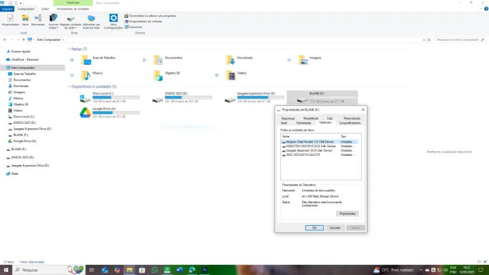This screenshot has width=489, height=275.
Task: Click Adicionar um local de rede
Action: pos(91,22)
